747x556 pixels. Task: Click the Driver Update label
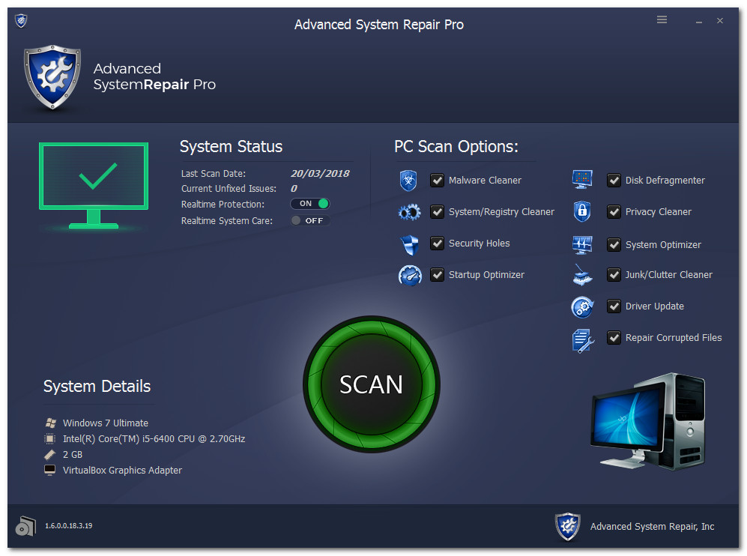655,306
